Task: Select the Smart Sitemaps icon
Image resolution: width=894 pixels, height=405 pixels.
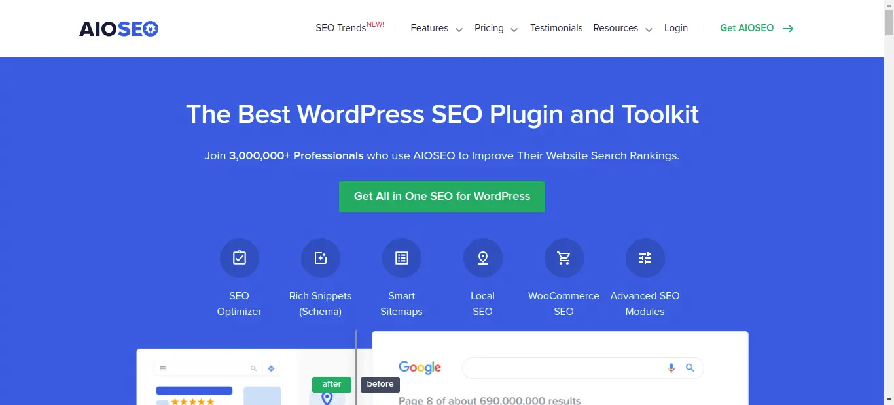Action: pos(402,258)
